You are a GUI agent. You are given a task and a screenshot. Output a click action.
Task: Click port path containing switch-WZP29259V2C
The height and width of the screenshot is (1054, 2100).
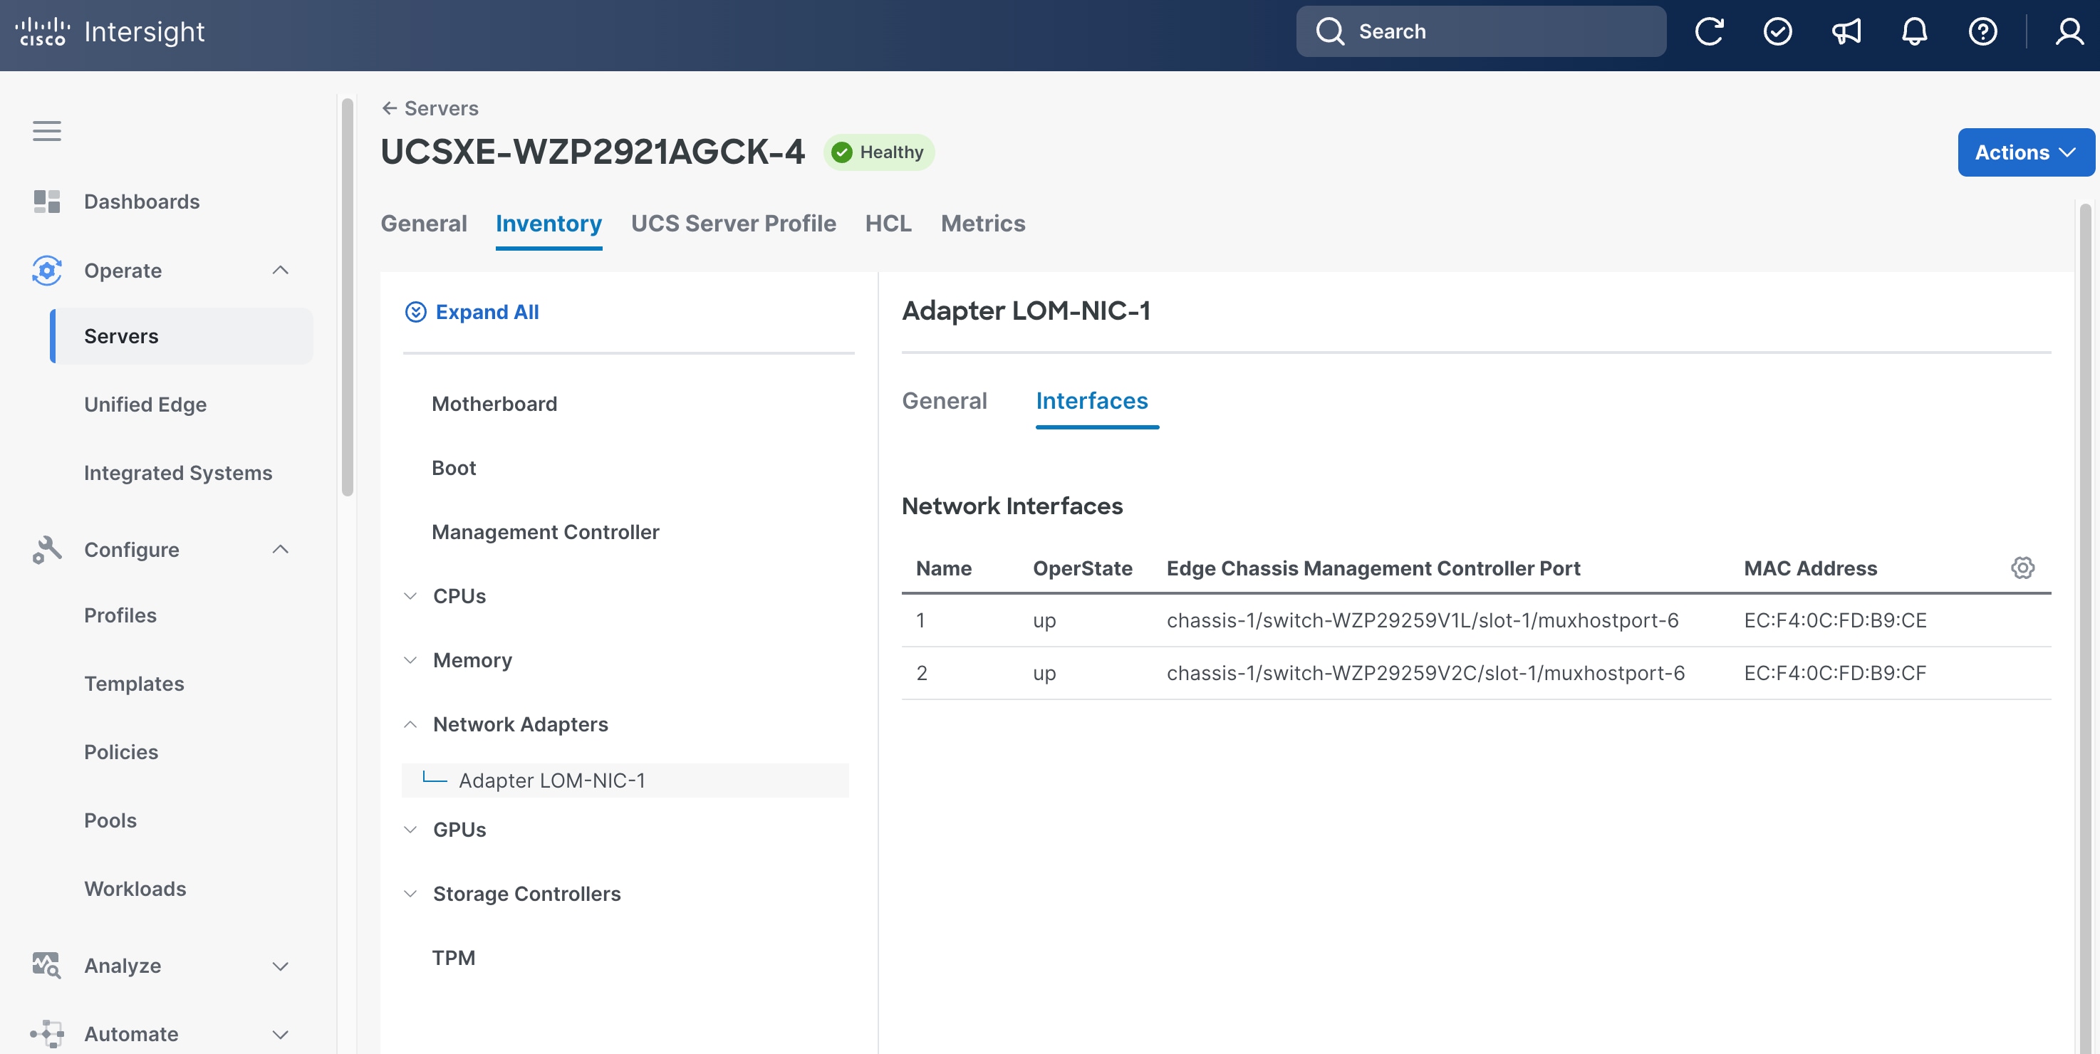[1426, 673]
